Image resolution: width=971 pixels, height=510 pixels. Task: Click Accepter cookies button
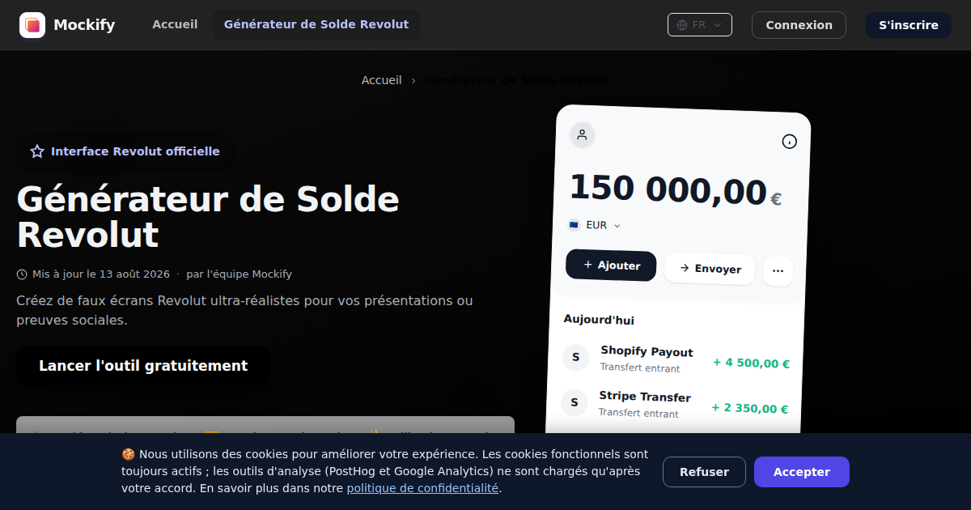(802, 472)
